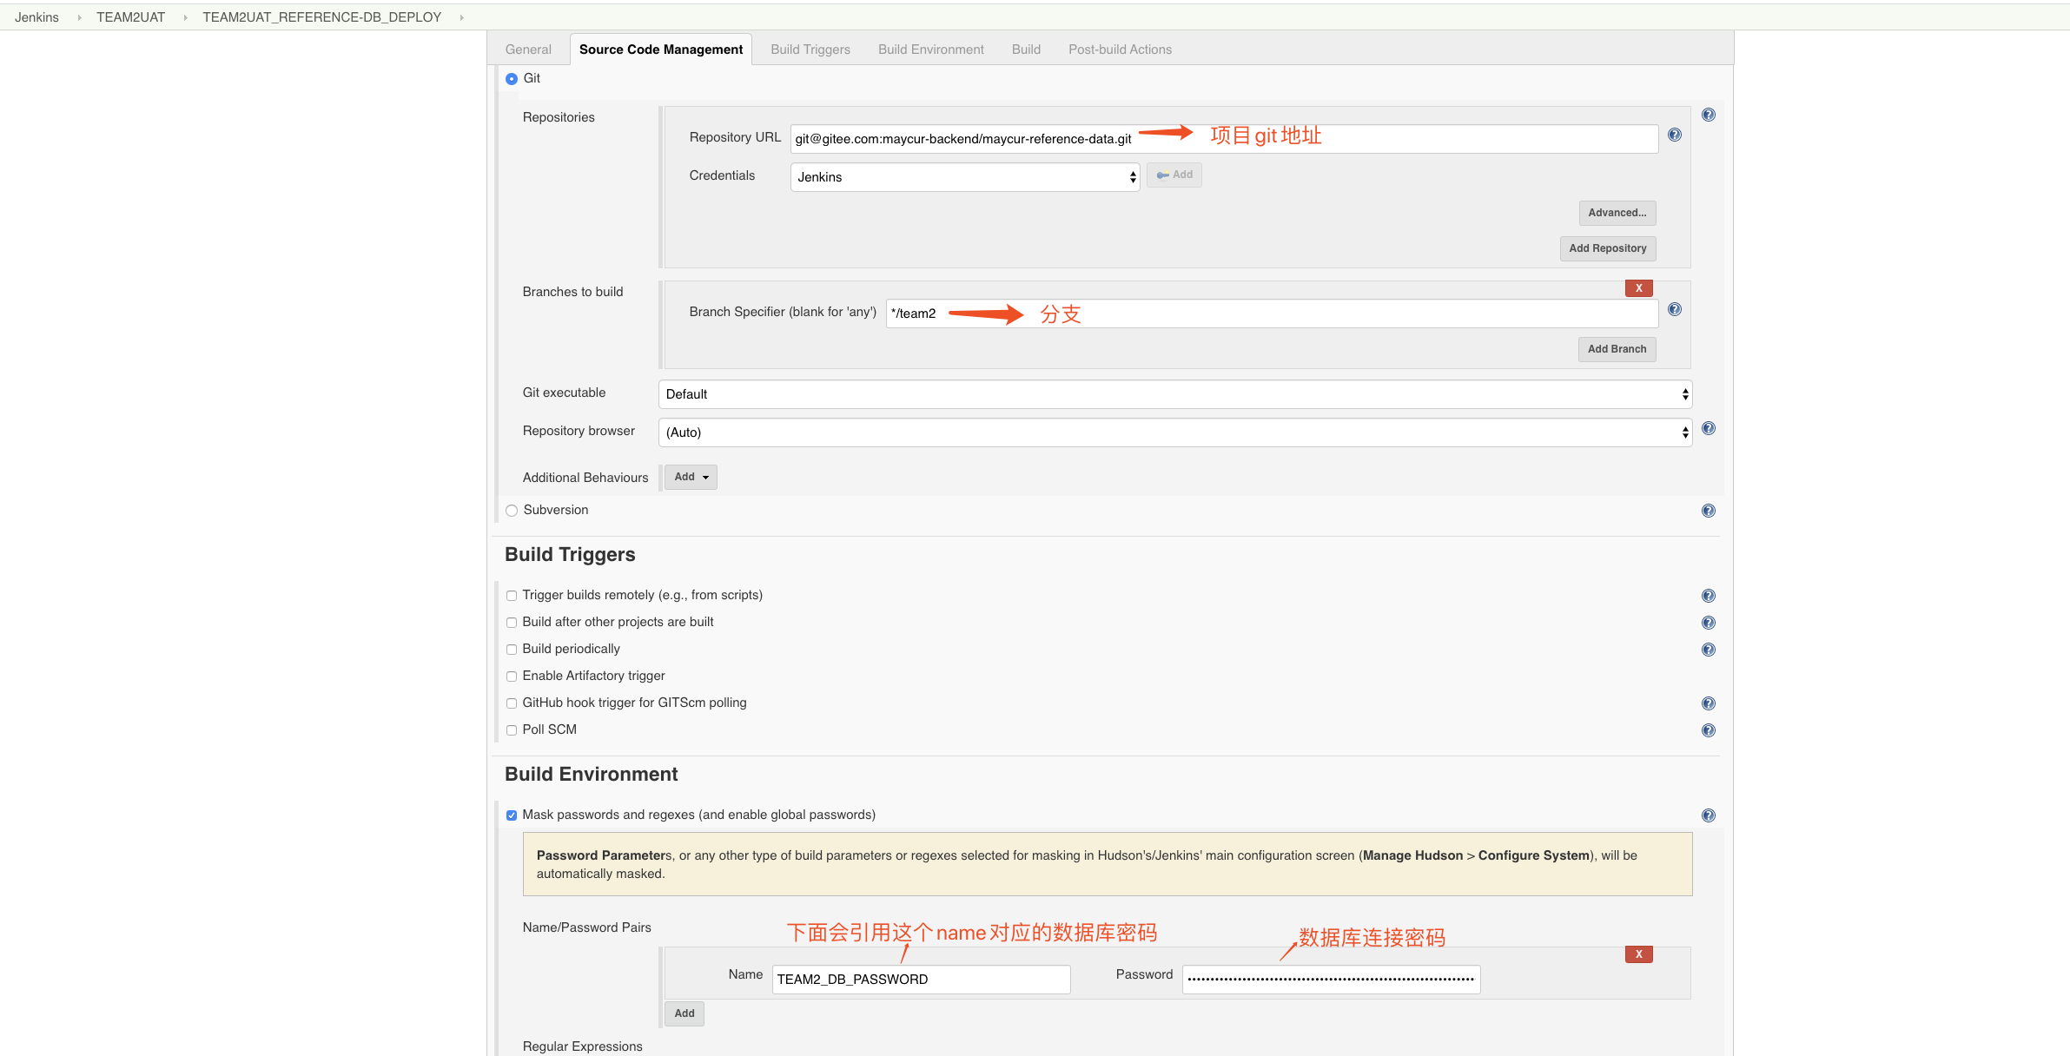Show help for Subversion option
Screen dimensions: 2070x1056
1708,511
